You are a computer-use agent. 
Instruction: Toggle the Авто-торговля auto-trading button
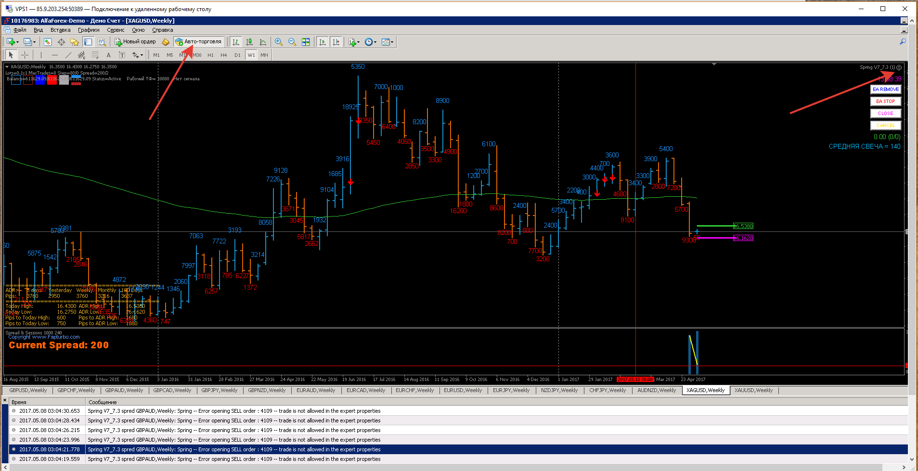[x=199, y=42]
